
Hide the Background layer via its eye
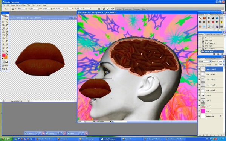coord(199,116)
